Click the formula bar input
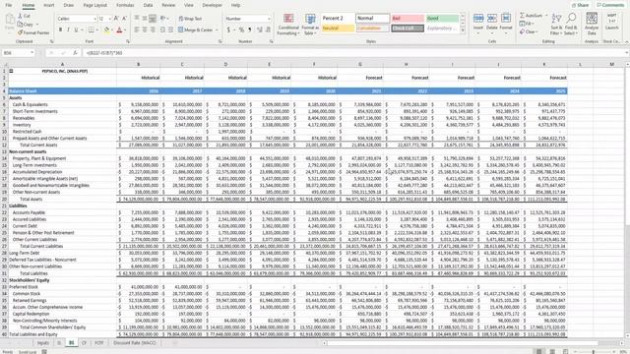Viewport: 630px width, 354px height. pos(353,52)
